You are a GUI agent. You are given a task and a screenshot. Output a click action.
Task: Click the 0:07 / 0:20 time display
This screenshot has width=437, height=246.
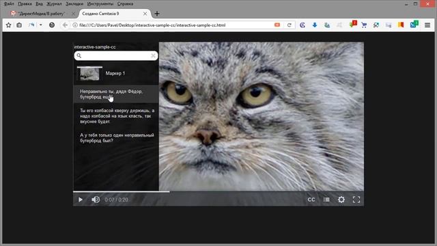[116, 200]
